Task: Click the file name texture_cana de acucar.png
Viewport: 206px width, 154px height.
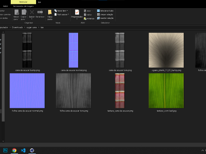Action: pyautogui.click(x=120, y=111)
